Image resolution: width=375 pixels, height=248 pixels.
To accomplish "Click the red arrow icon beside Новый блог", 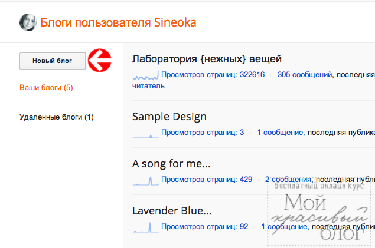I will (99, 60).
